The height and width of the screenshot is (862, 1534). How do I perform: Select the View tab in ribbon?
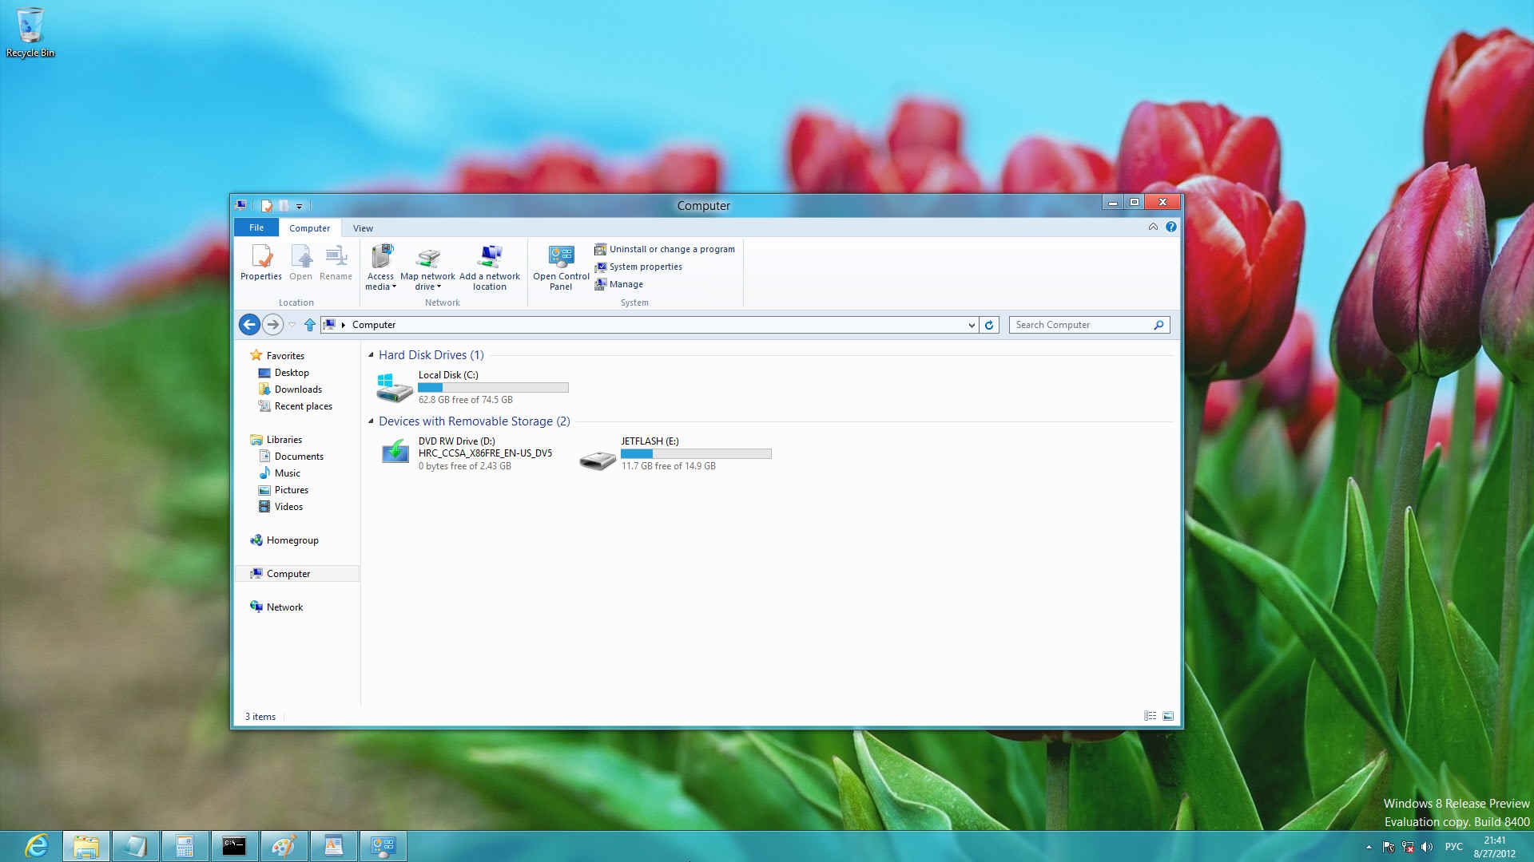364,227
